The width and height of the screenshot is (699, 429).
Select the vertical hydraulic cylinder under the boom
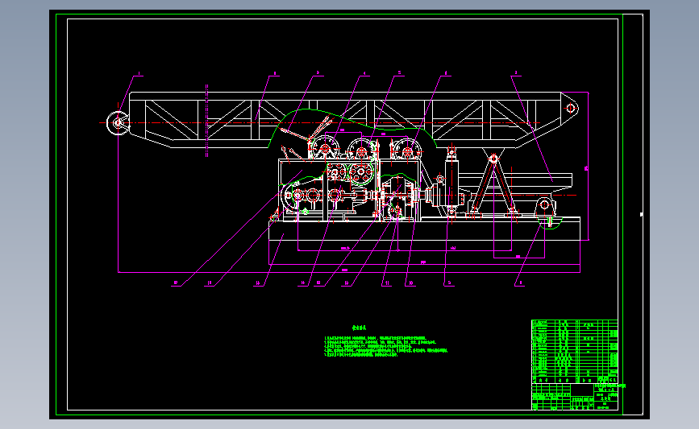pyautogui.click(x=451, y=184)
